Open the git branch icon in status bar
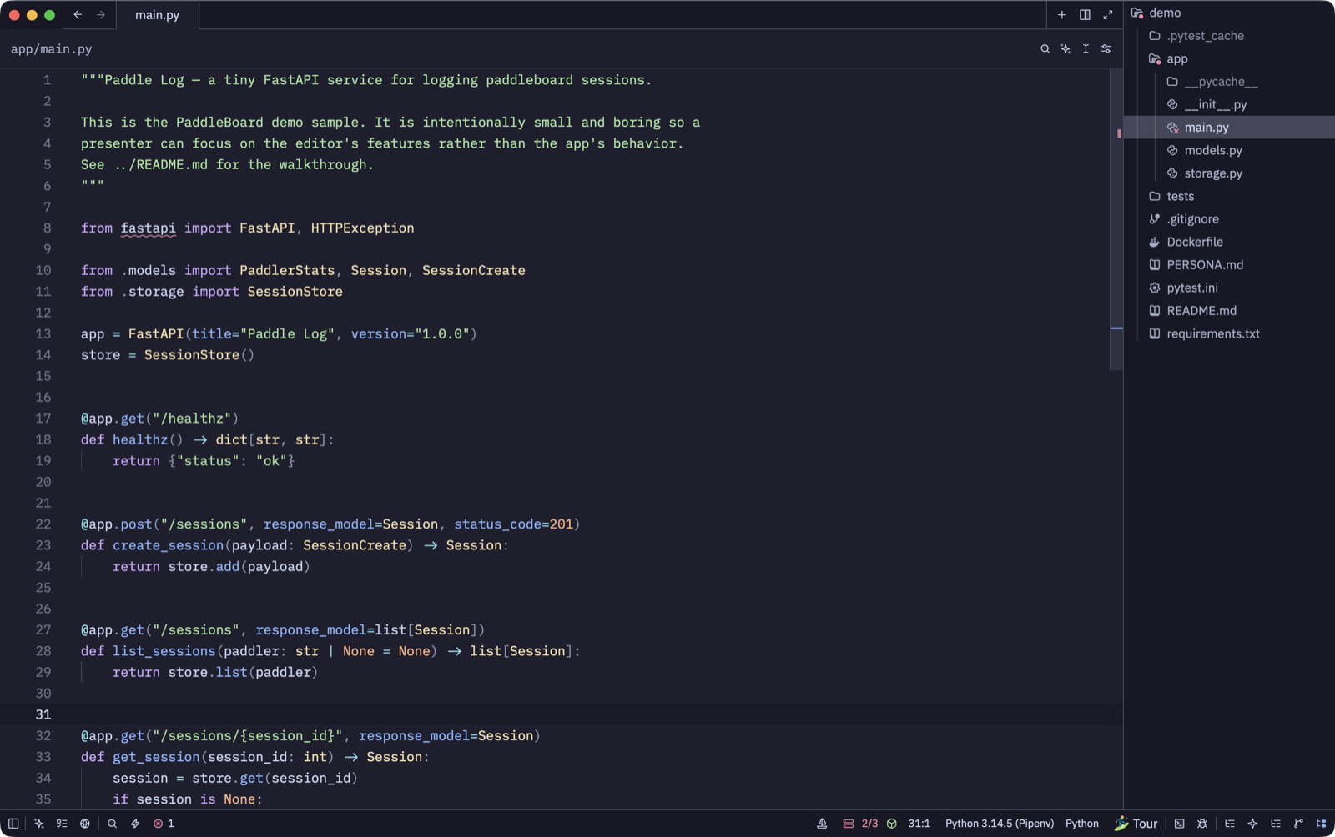The width and height of the screenshot is (1335, 837). coord(1298,824)
